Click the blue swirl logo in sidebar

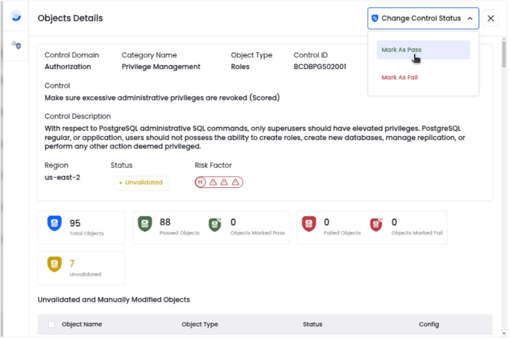(x=16, y=17)
